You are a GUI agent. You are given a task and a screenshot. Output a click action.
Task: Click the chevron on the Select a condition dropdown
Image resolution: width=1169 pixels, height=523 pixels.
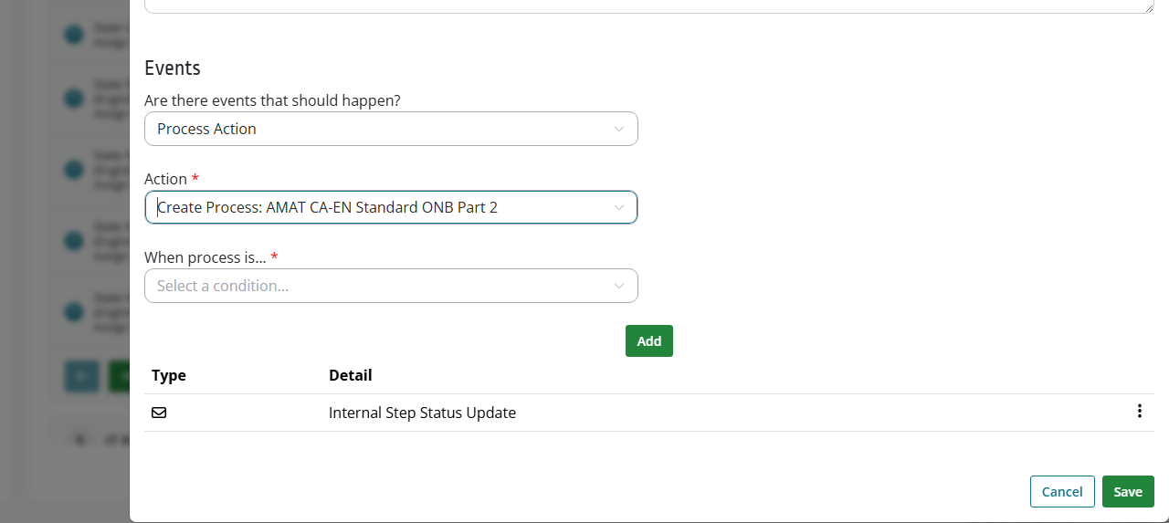pyautogui.click(x=619, y=286)
